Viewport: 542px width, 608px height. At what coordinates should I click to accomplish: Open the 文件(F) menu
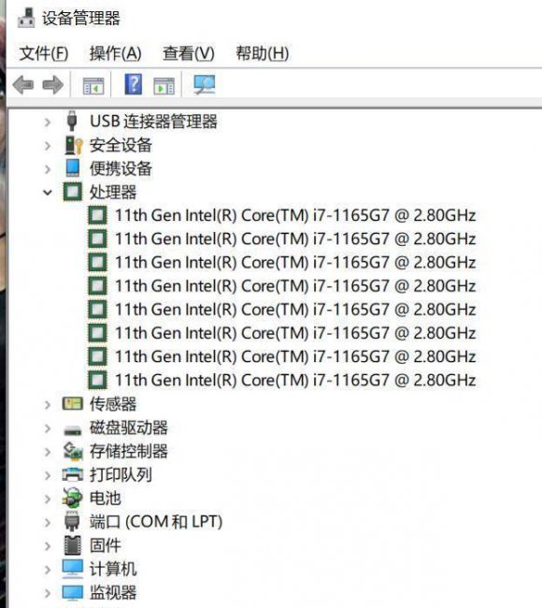click(x=44, y=53)
